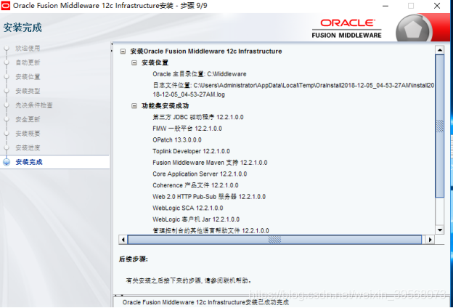Select Core Application Server 12.2.1.0.0 row
Image resolution: width=453 pixels, height=308 pixels.
200,174
